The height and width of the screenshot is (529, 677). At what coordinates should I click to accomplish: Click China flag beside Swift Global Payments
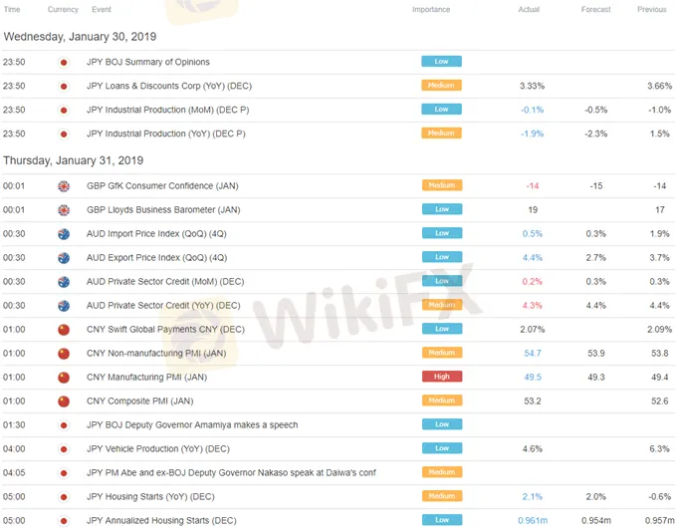(64, 329)
